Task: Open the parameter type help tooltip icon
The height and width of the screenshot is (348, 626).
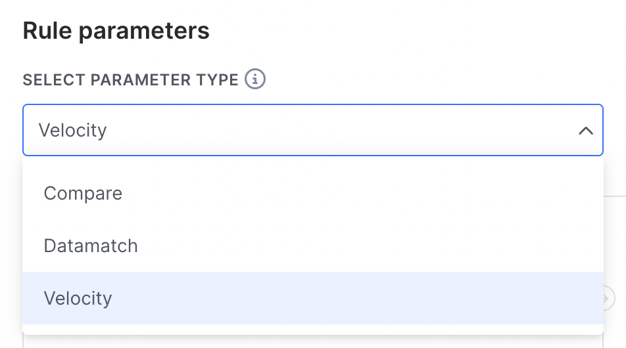Action: click(255, 79)
